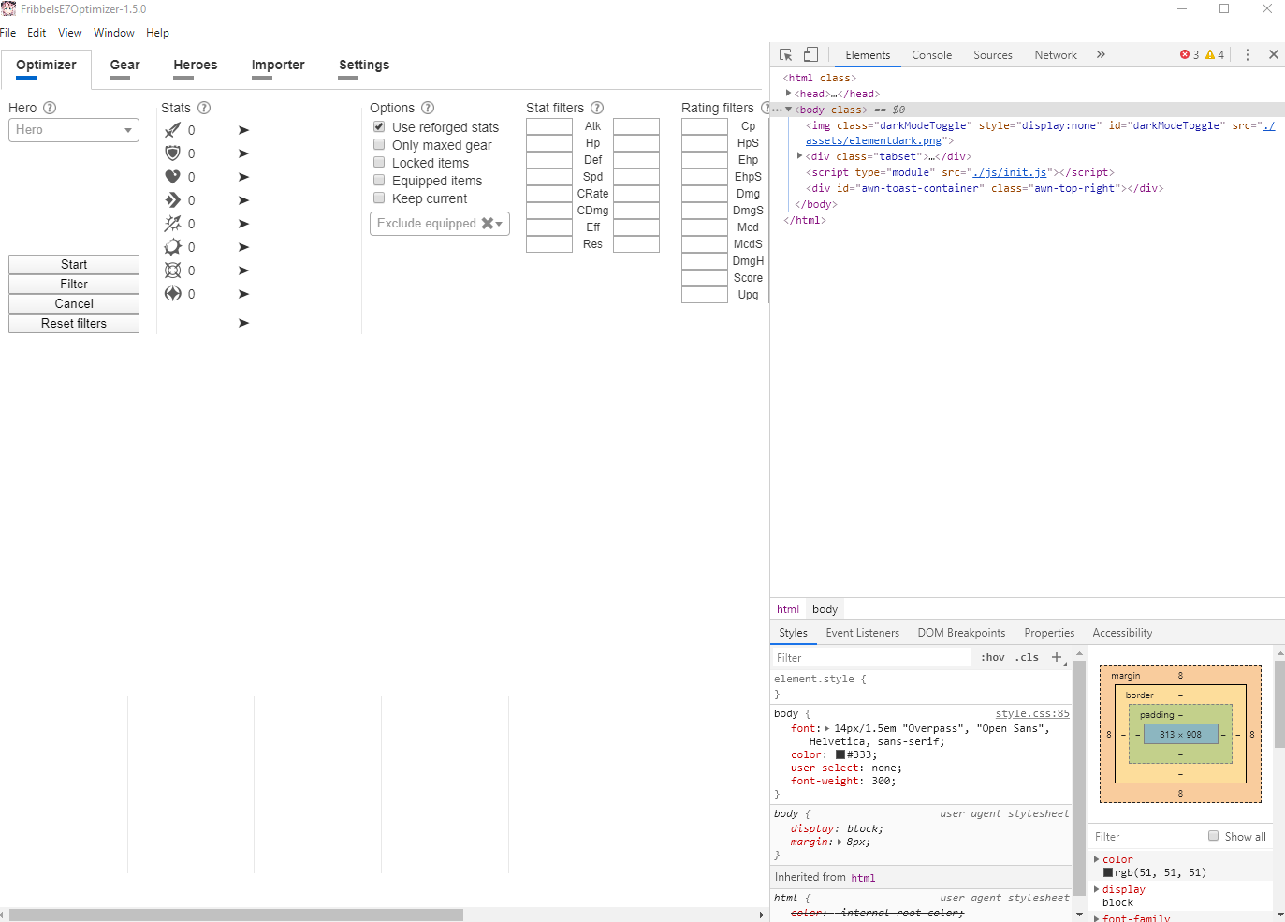Switch to the Console tab in DevTools
The width and height of the screenshot is (1285, 922).
tap(931, 54)
